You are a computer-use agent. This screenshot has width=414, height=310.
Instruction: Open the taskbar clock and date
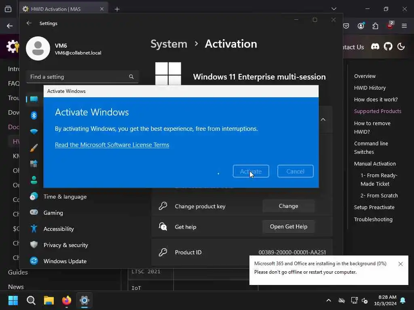385,300
